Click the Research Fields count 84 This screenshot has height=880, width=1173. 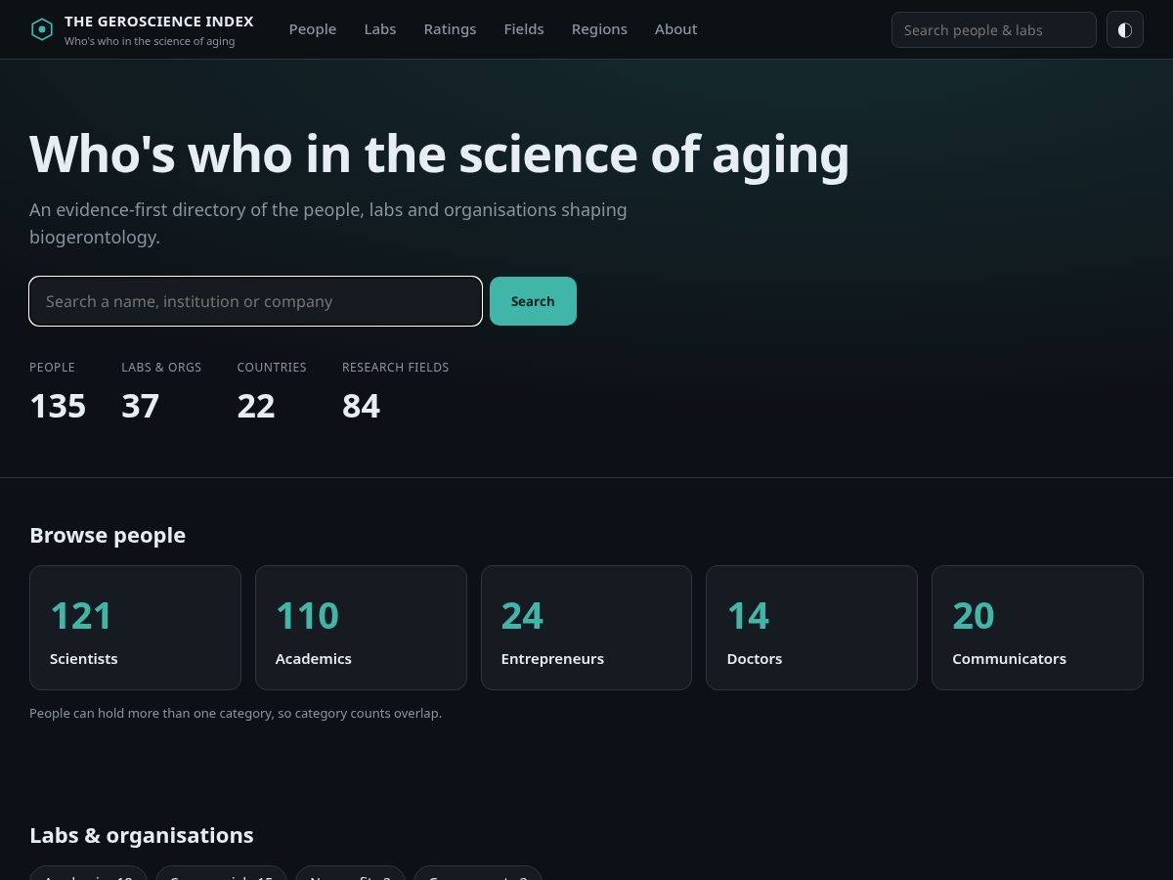(361, 406)
